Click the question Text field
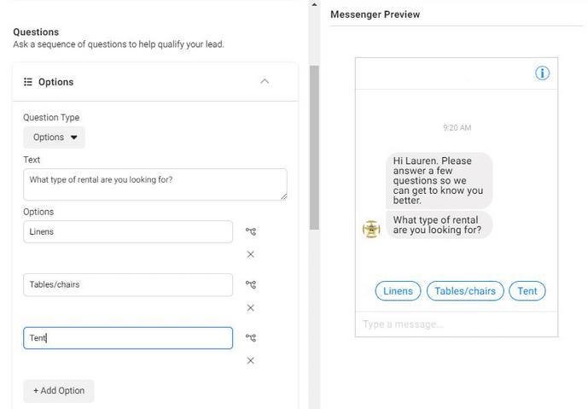This screenshot has height=409, width=588. pyautogui.click(x=155, y=184)
